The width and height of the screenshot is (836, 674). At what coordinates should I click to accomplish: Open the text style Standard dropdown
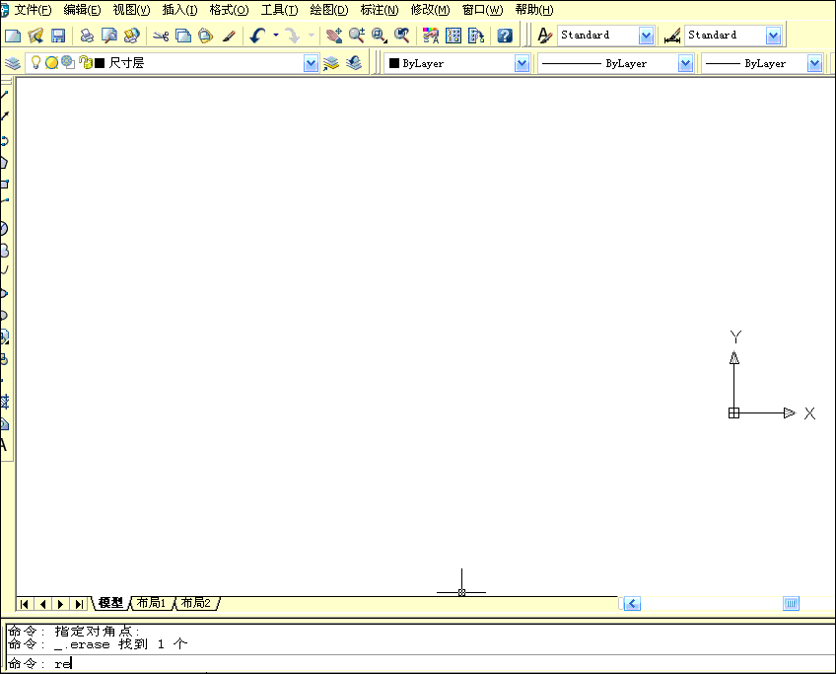tap(646, 36)
